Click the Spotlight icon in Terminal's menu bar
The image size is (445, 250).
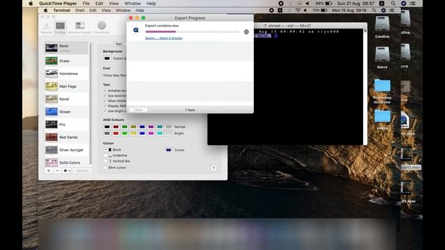point(374,10)
